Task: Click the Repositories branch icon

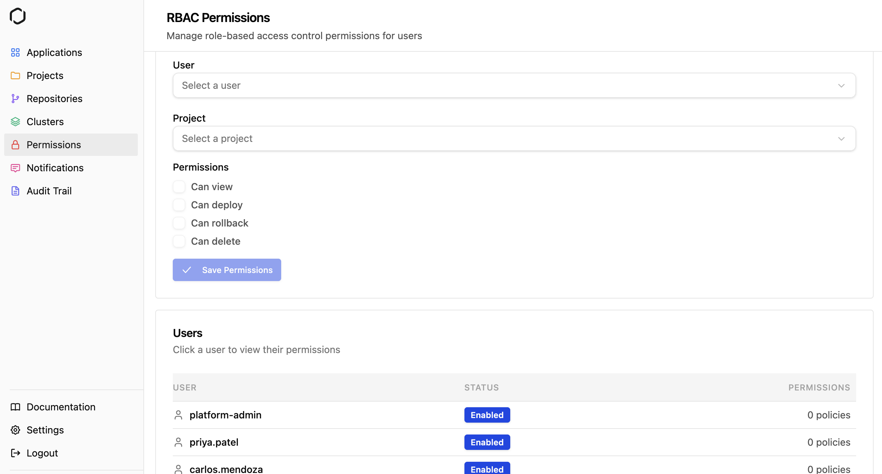Action: (x=15, y=99)
